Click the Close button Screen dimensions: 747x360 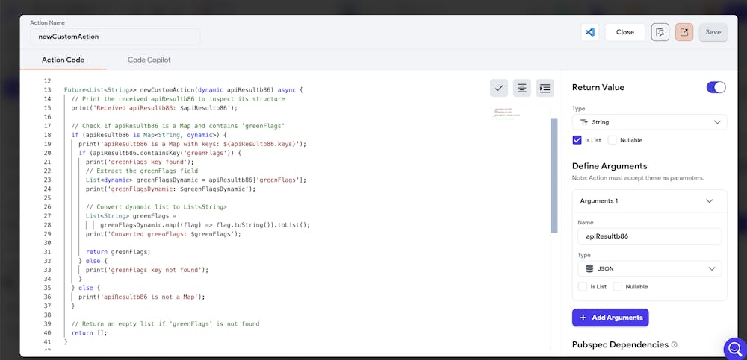click(x=625, y=32)
